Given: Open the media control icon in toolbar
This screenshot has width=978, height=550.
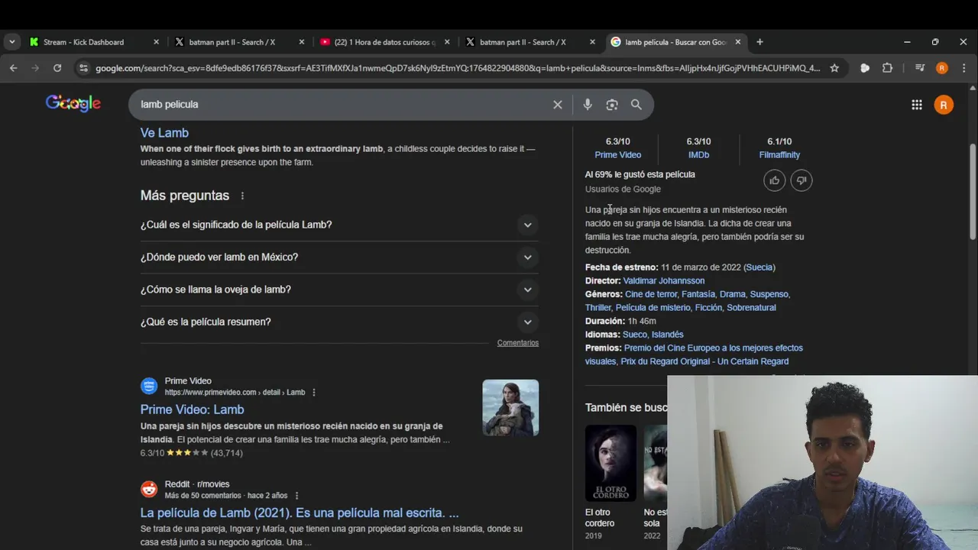Looking at the screenshot, I should (x=920, y=68).
